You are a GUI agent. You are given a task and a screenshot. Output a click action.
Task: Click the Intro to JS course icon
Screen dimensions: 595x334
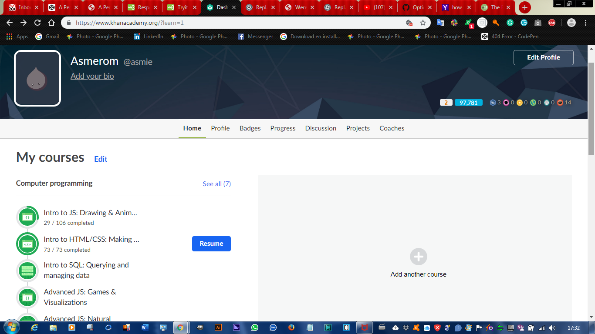27,217
